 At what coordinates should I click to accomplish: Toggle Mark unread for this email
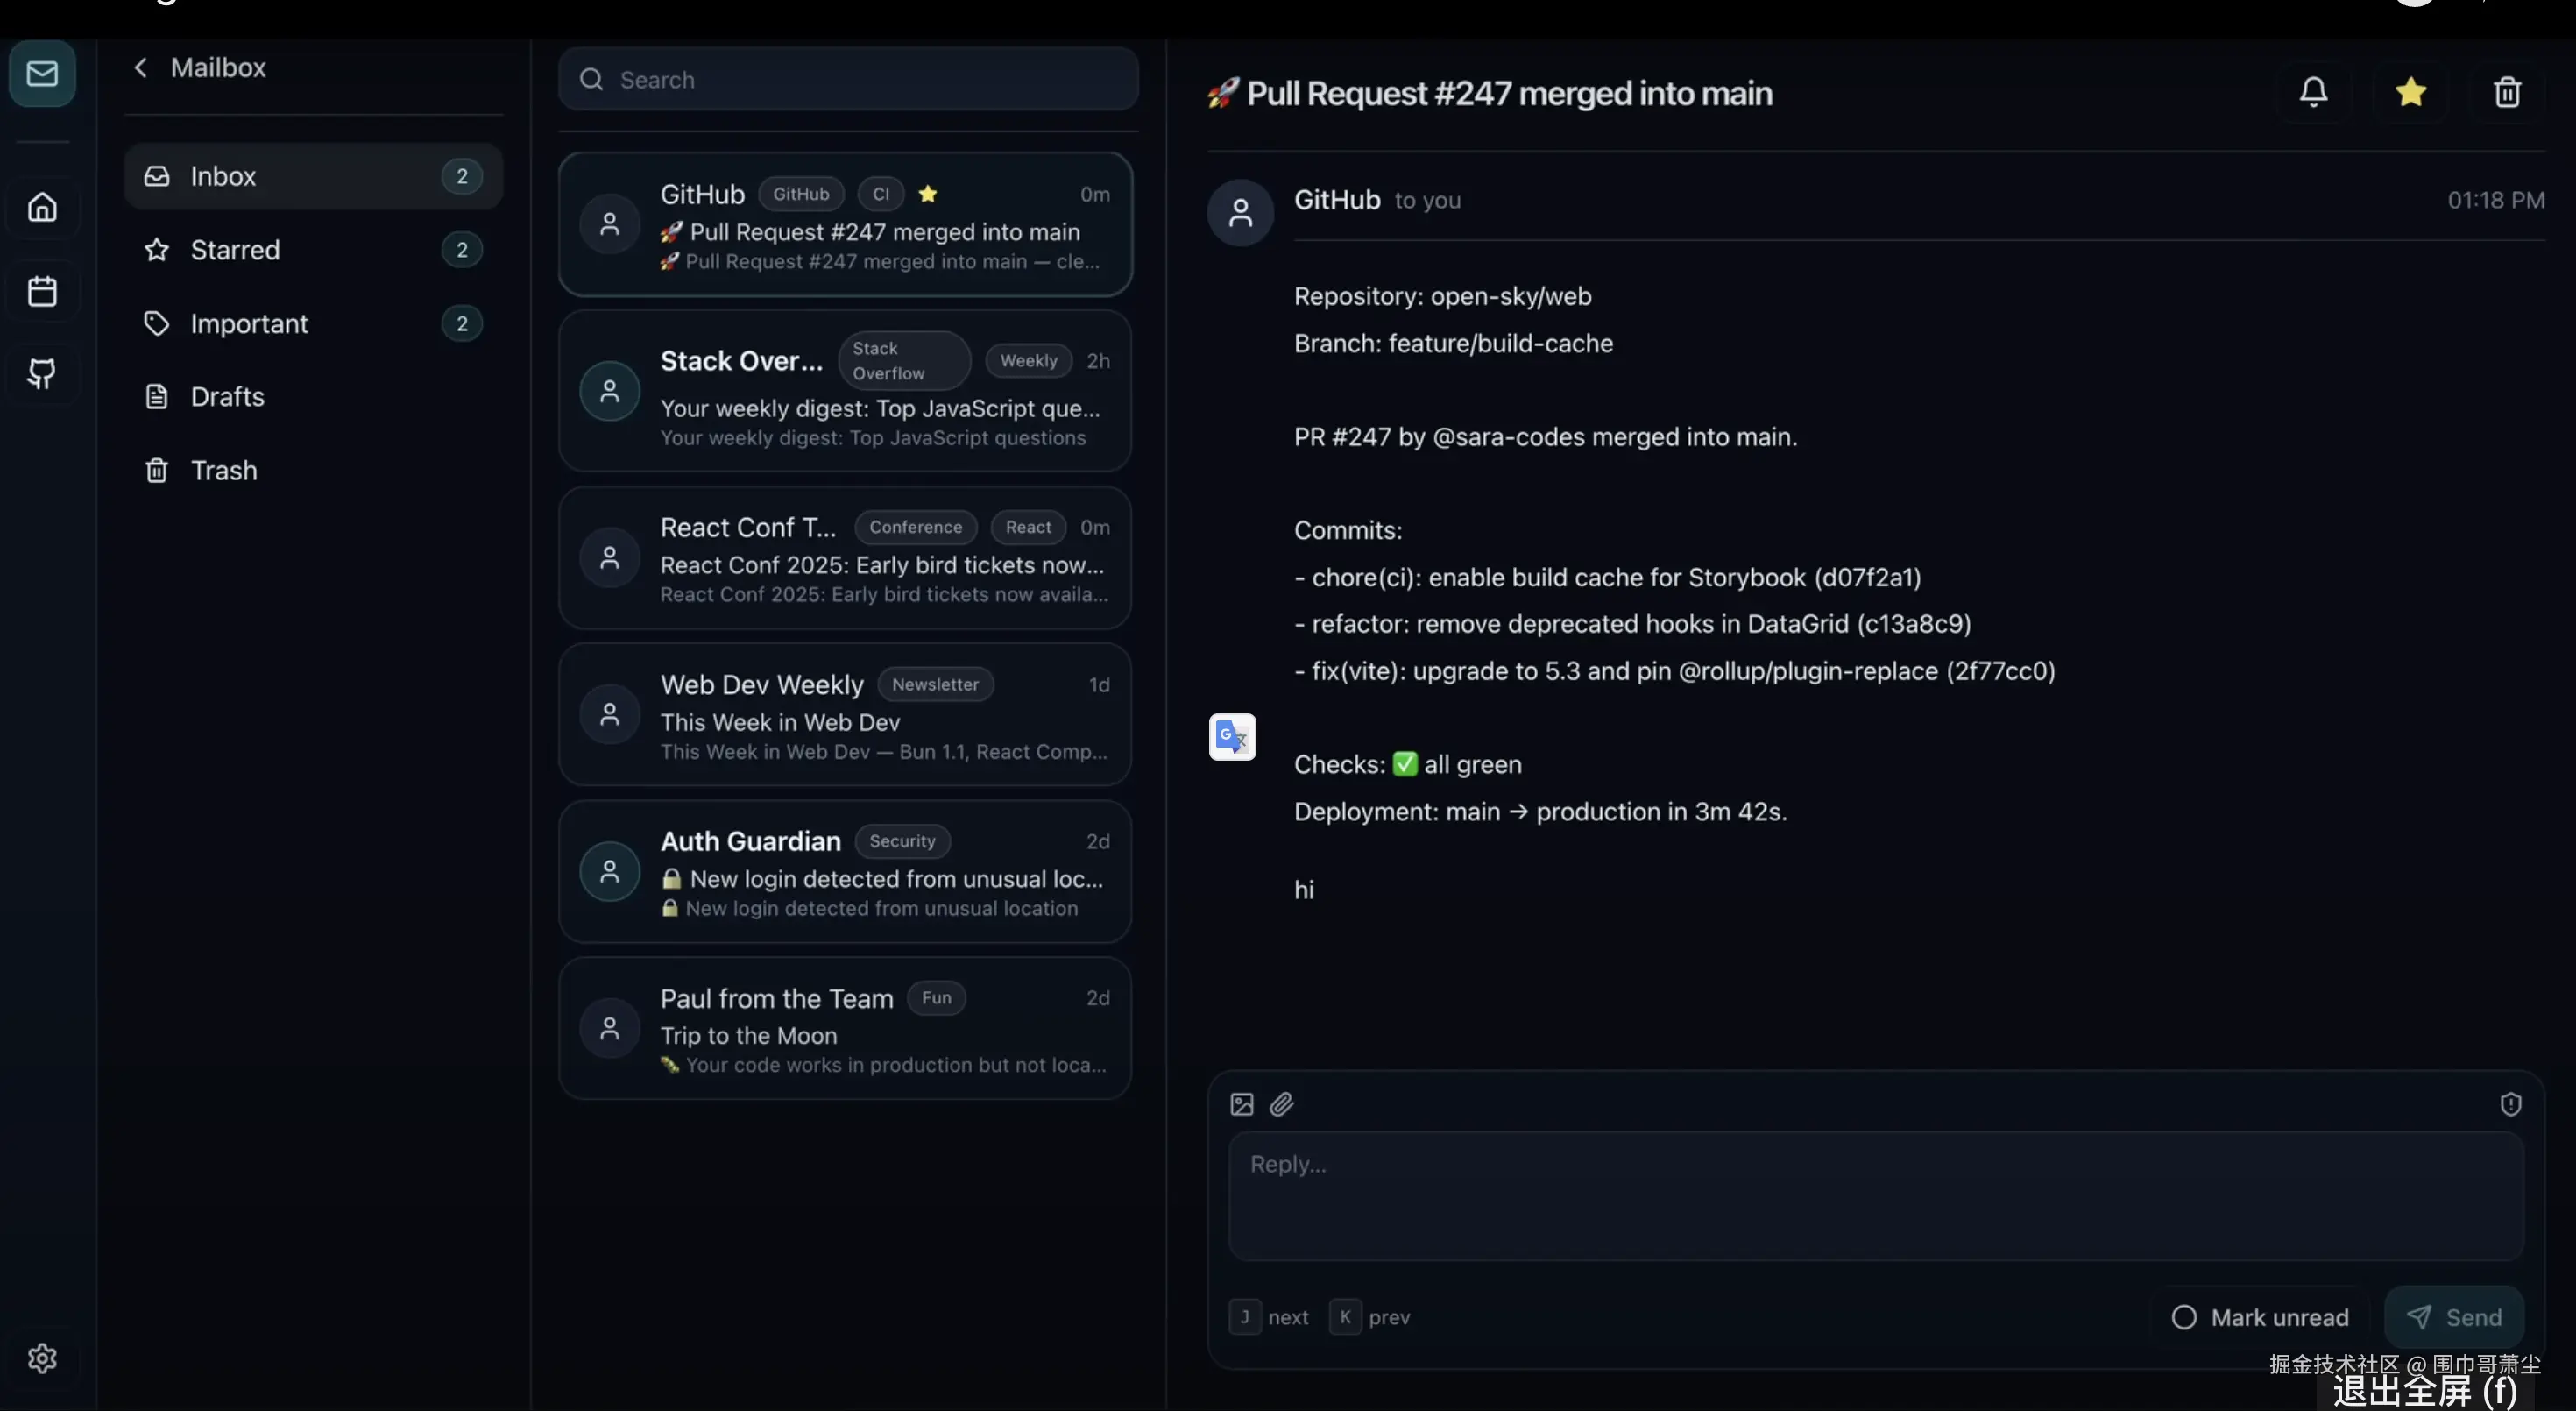[x=2260, y=1317]
